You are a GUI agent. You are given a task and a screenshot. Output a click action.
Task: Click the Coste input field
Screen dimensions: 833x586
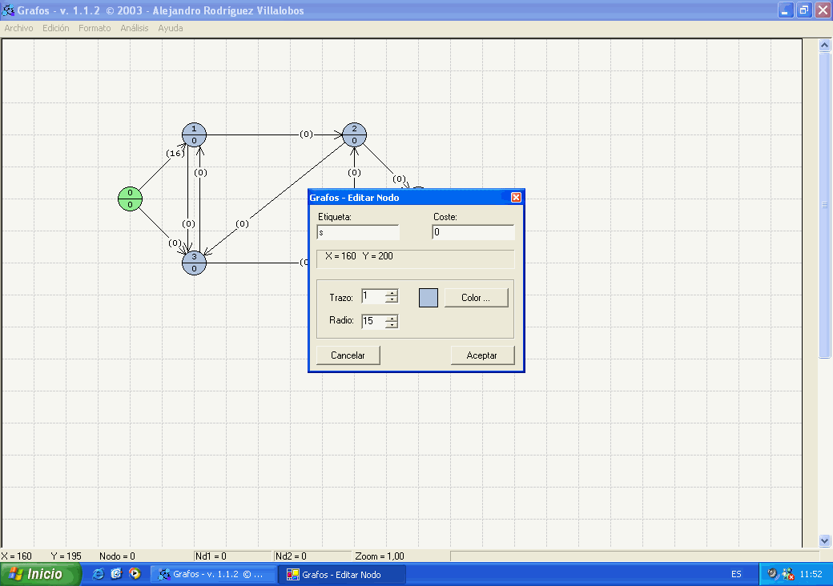point(473,232)
